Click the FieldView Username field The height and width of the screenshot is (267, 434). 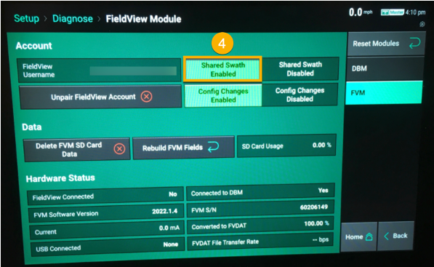coord(99,71)
